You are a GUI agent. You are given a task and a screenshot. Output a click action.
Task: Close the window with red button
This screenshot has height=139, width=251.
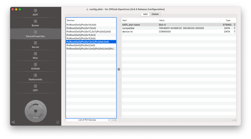tap(13, 10)
